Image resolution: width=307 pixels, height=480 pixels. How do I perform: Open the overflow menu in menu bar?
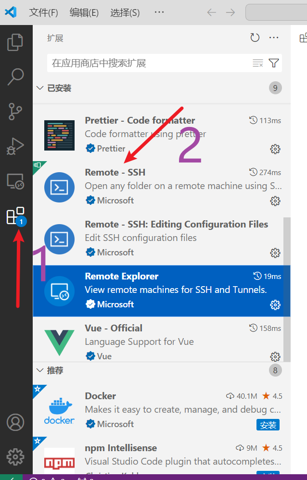pyautogui.click(x=159, y=12)
